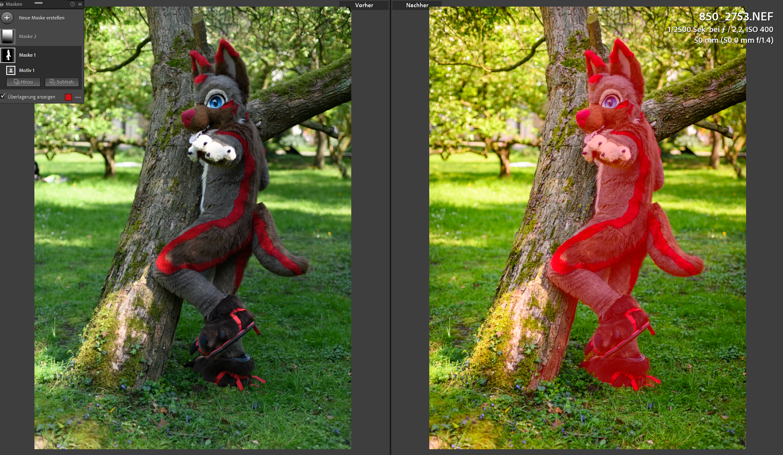Click the Überlagerung anzeigen label

click(x=32, y=97)
